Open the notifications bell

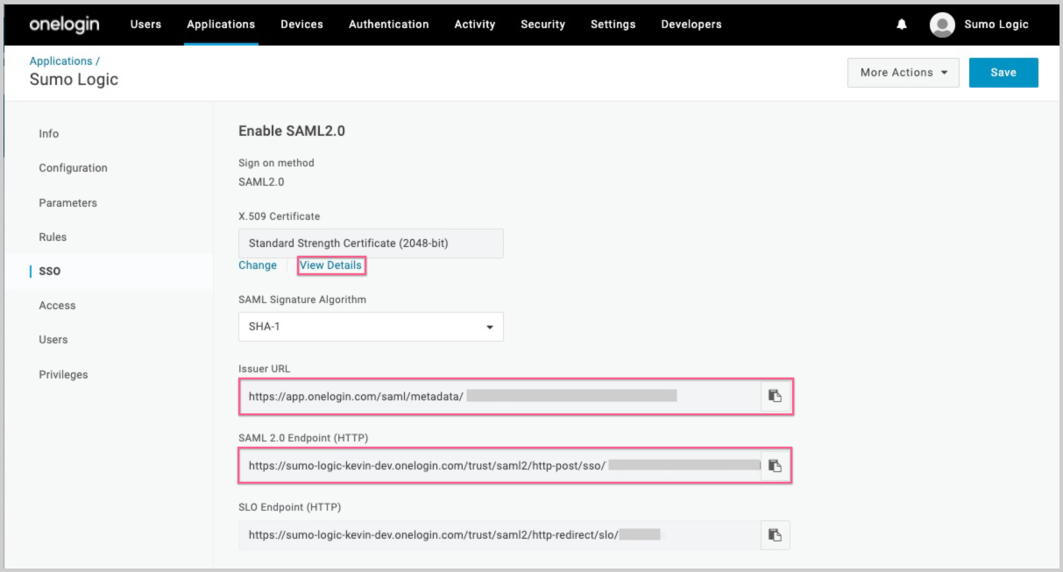[902, 25]
